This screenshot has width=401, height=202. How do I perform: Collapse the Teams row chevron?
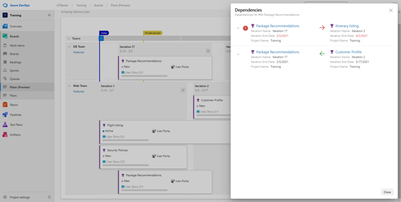coord(68,38)
